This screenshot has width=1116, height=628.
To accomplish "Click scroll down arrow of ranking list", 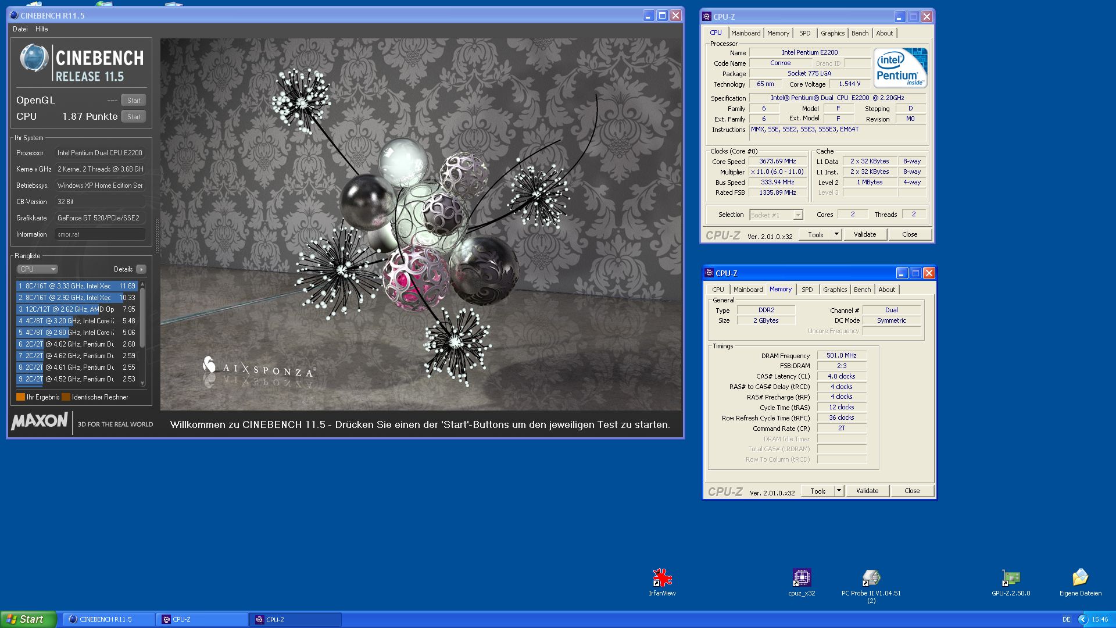I will click(142, 384).
